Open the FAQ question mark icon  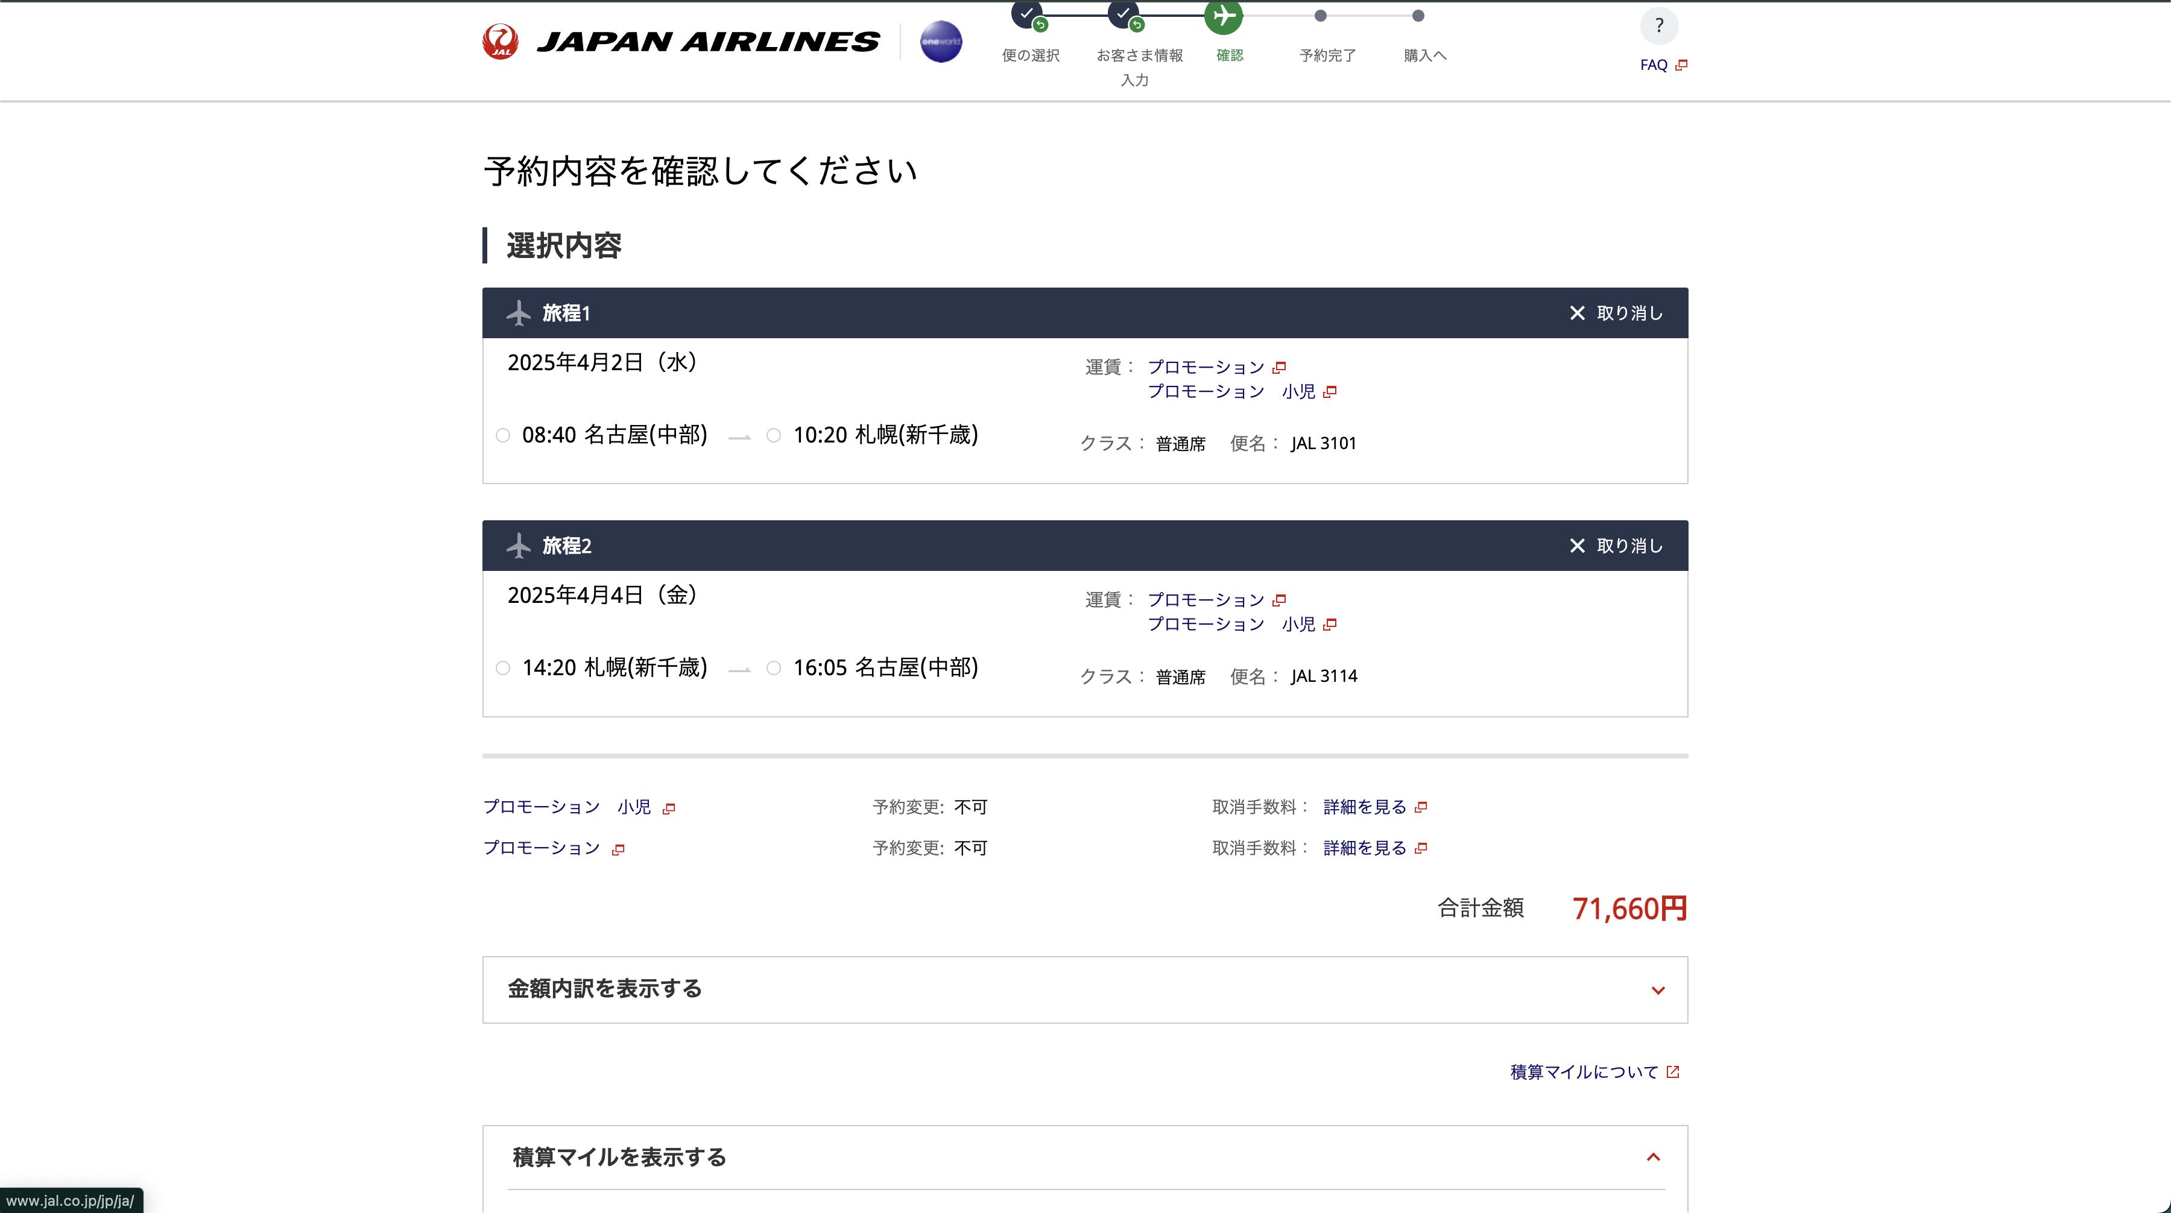click(x=1658, y=26)
